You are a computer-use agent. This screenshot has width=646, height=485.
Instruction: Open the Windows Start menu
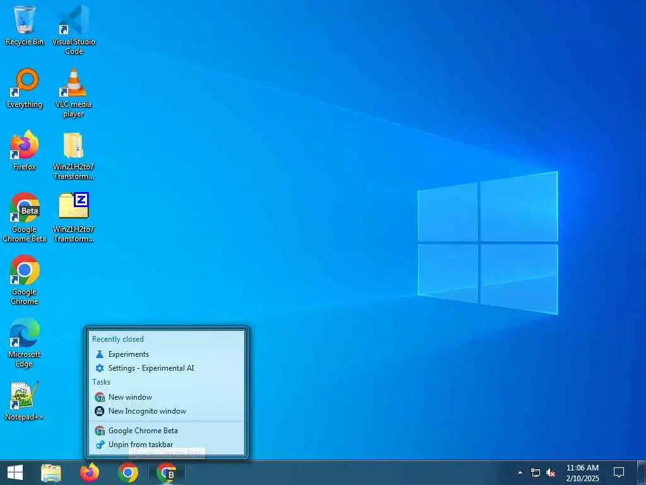15,472
